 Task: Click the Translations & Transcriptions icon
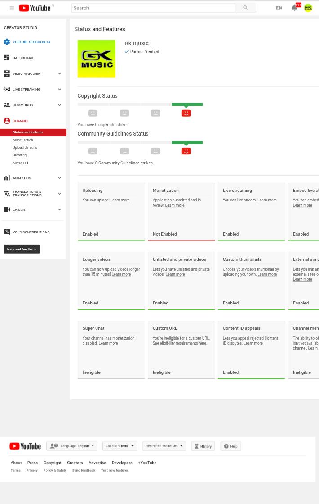click(x=7, y=194)
